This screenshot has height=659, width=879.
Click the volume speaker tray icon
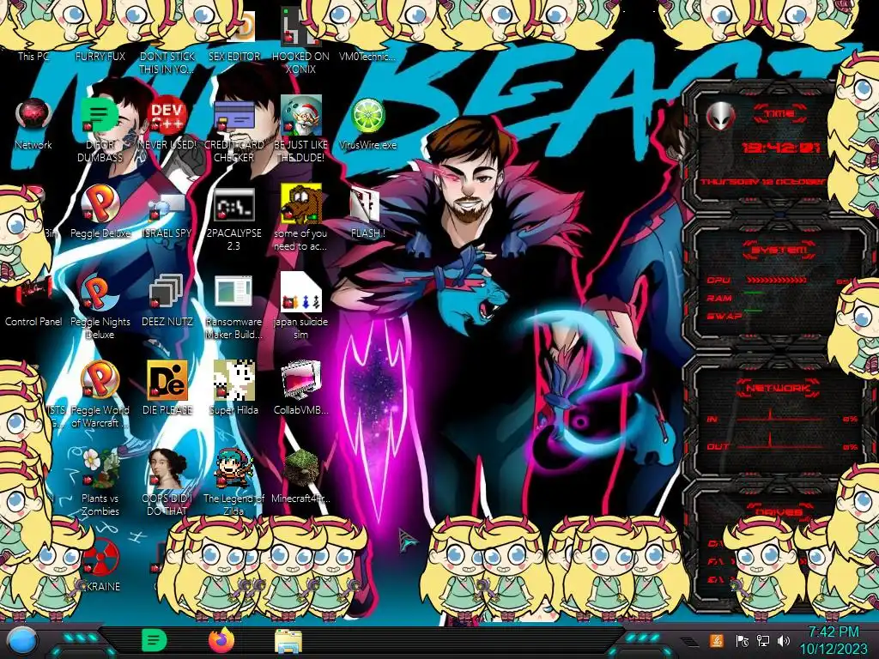point(784,640)
